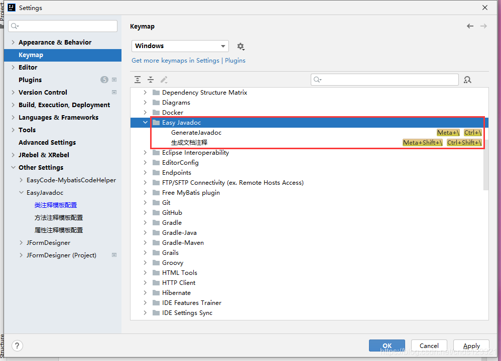Viewport: 501px width, 361px height.
Task: Close the Settings dialog
Action: pyautogui.click(x=485, y=8)
